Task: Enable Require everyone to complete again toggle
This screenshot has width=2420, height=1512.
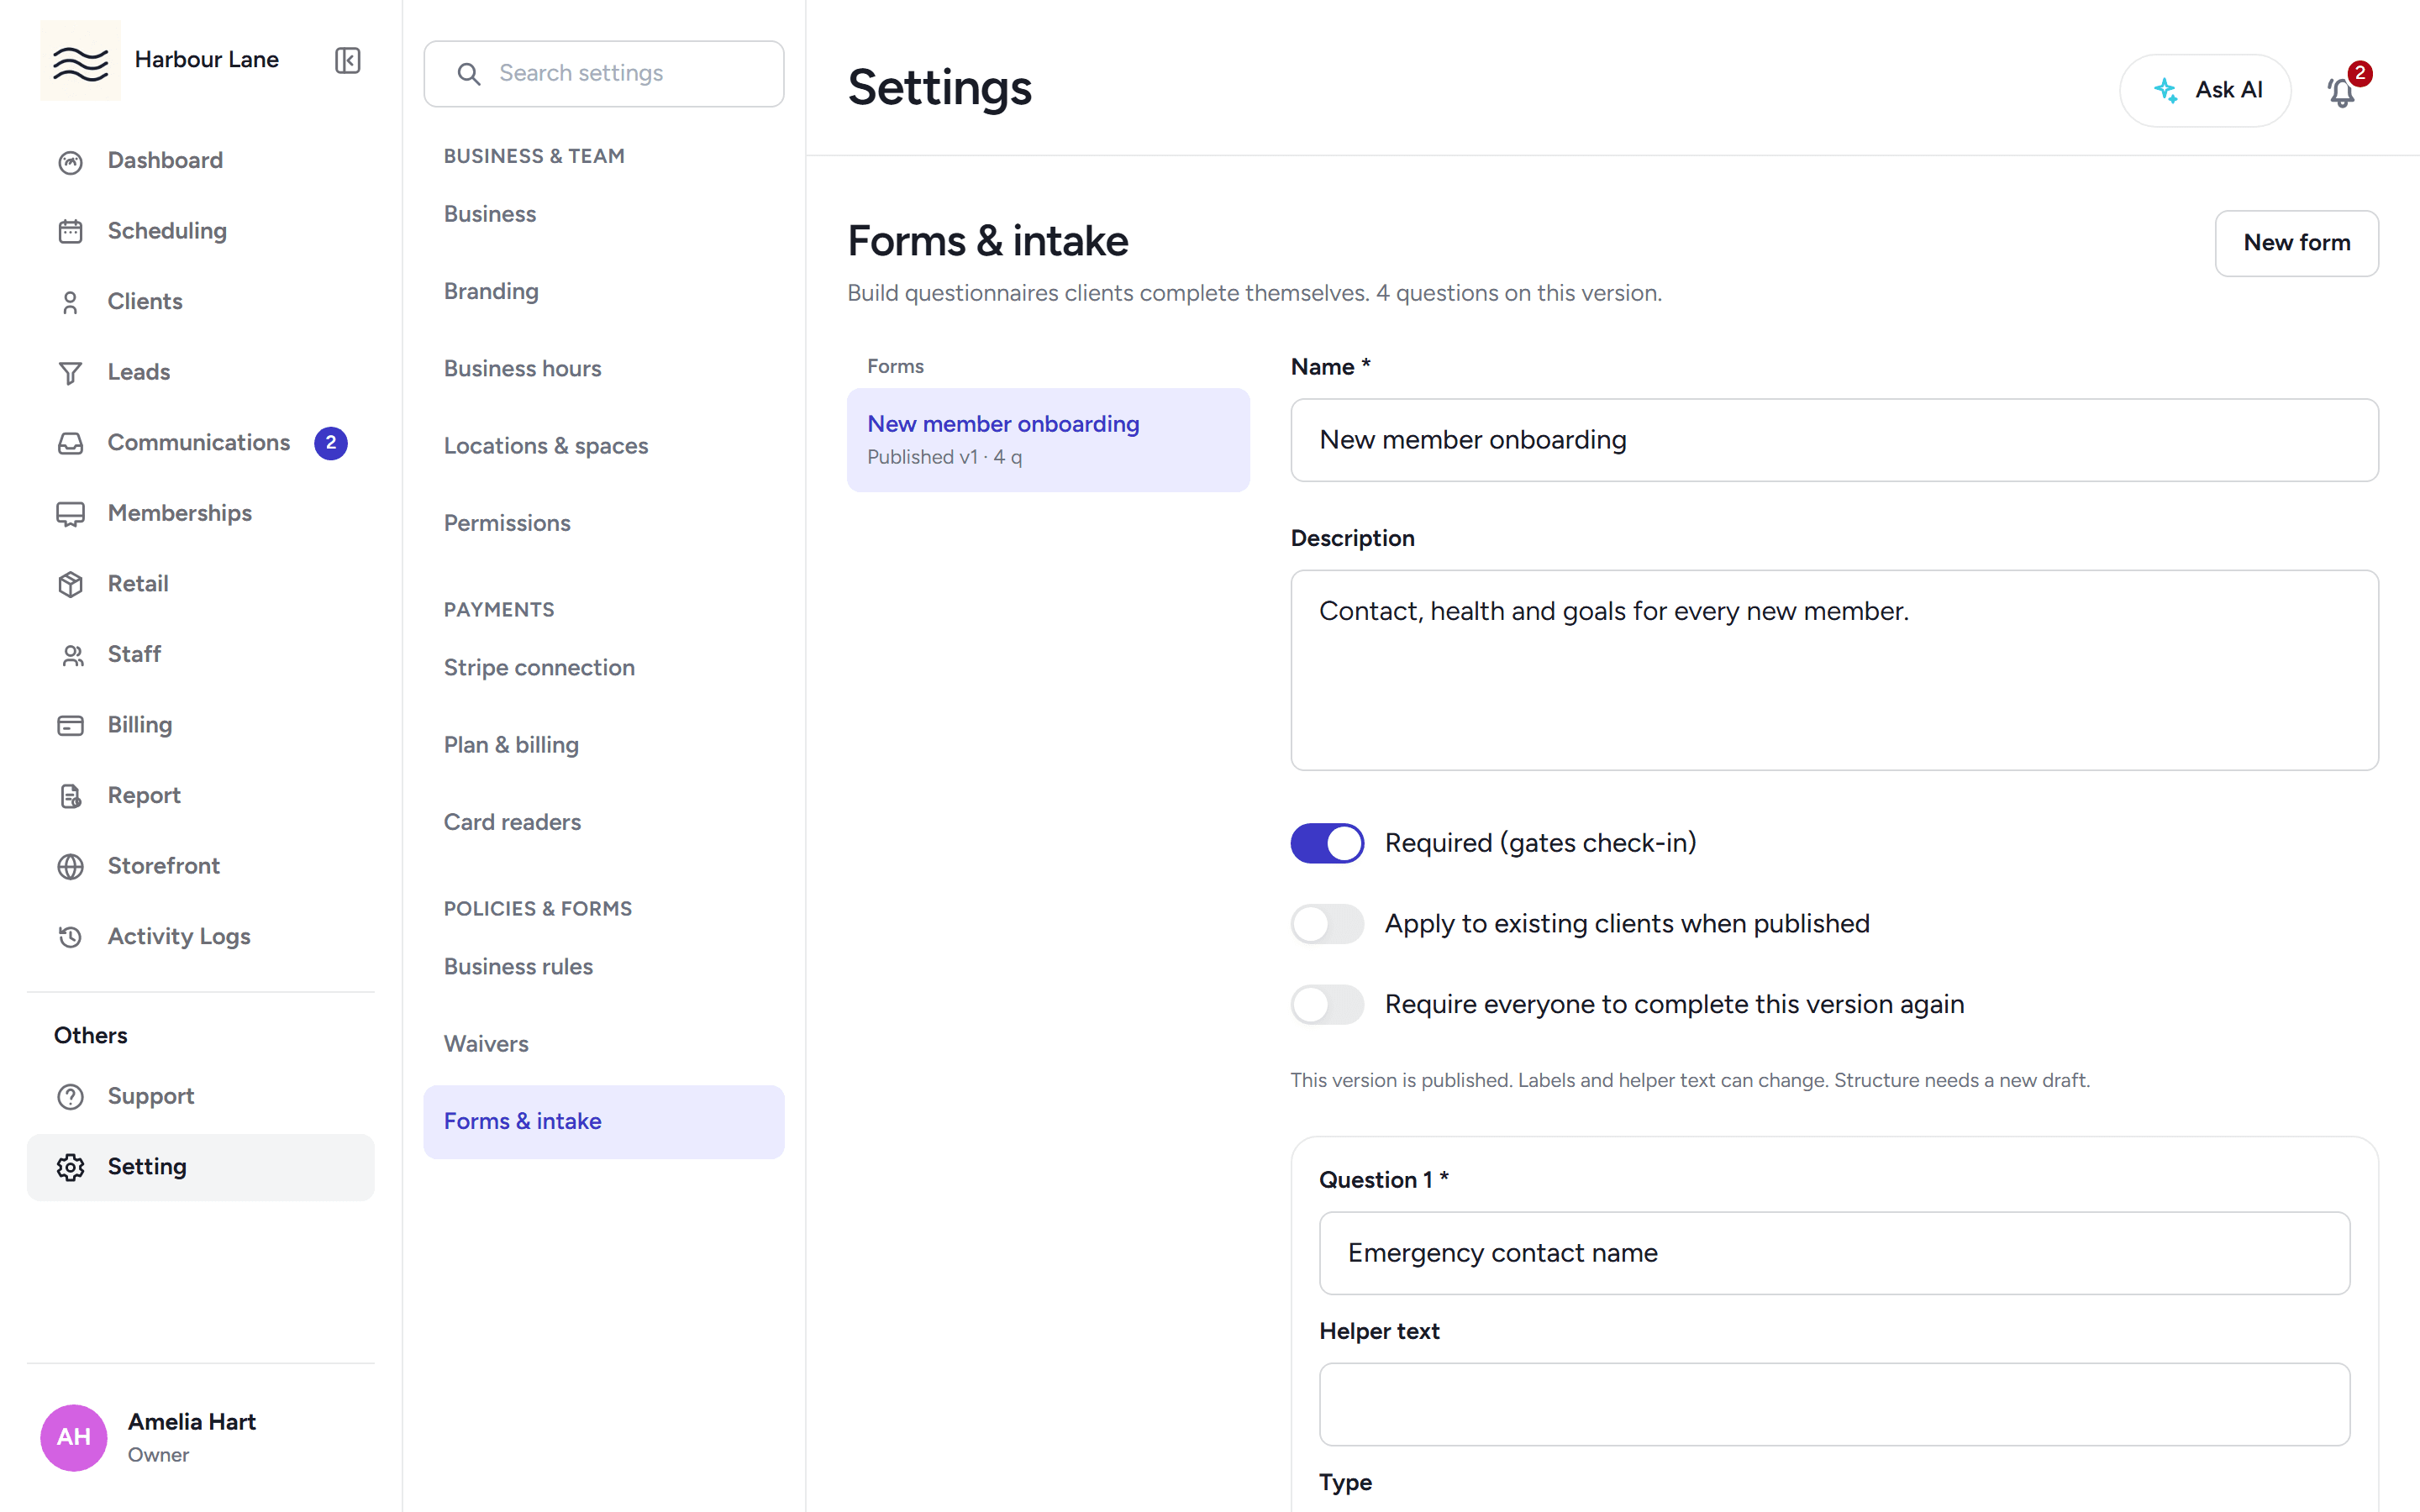Action: [1327, 1004]
